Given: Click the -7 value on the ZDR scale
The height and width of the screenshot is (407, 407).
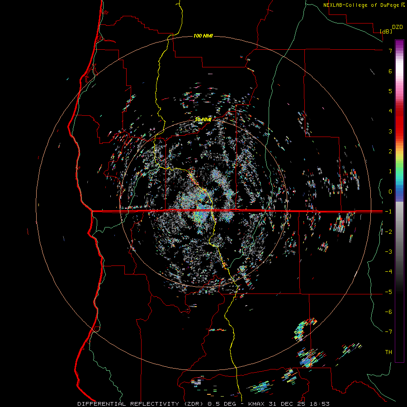Looking at the screenshot, I should point(388,332).
